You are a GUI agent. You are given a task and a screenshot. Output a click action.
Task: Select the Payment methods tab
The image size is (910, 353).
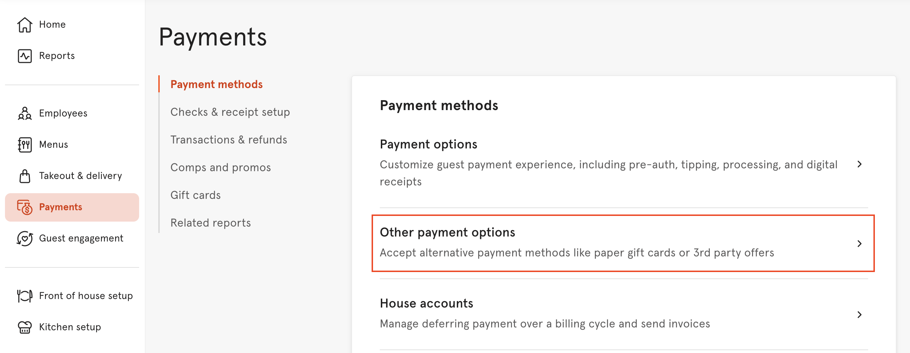click(x=216, y=85)
